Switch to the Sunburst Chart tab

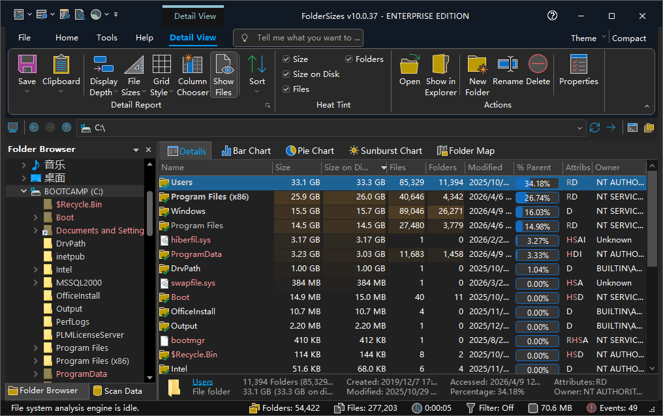pos(385,151)
